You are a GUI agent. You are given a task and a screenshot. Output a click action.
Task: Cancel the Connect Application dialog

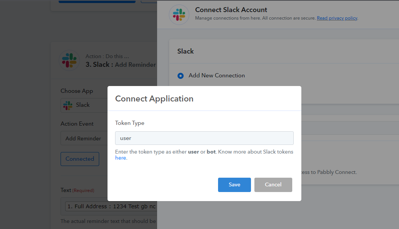pos(273,184)
